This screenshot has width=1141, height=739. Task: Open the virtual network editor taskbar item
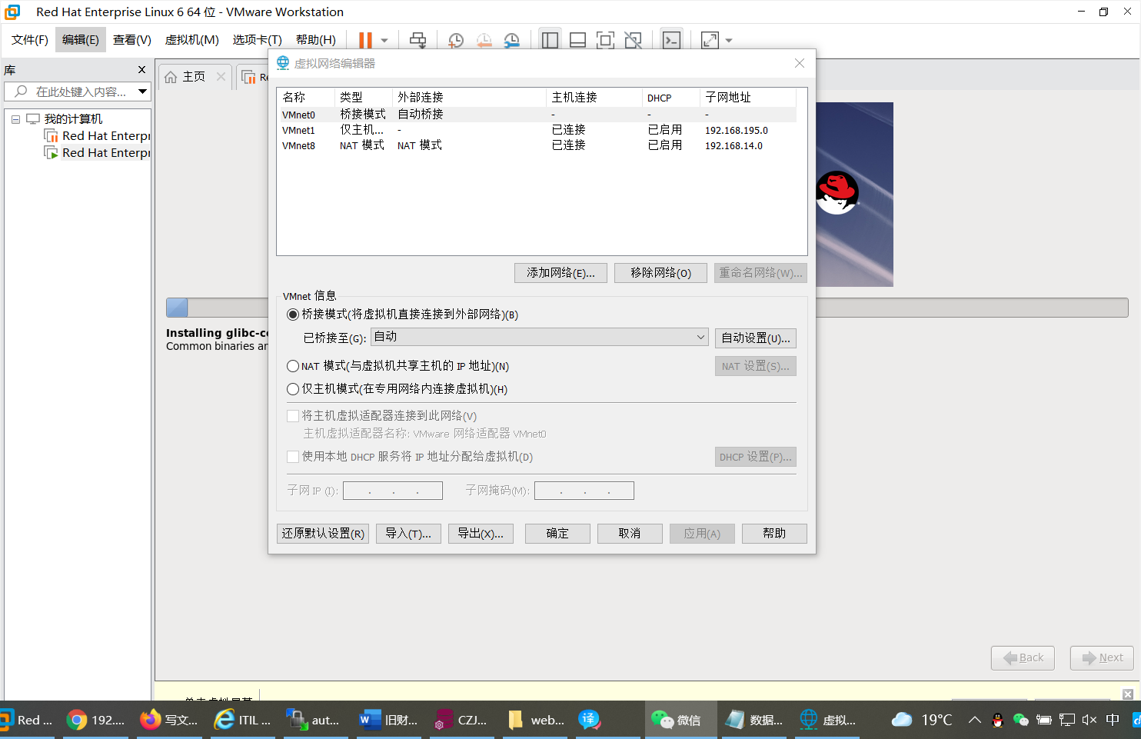coord(827,721)
